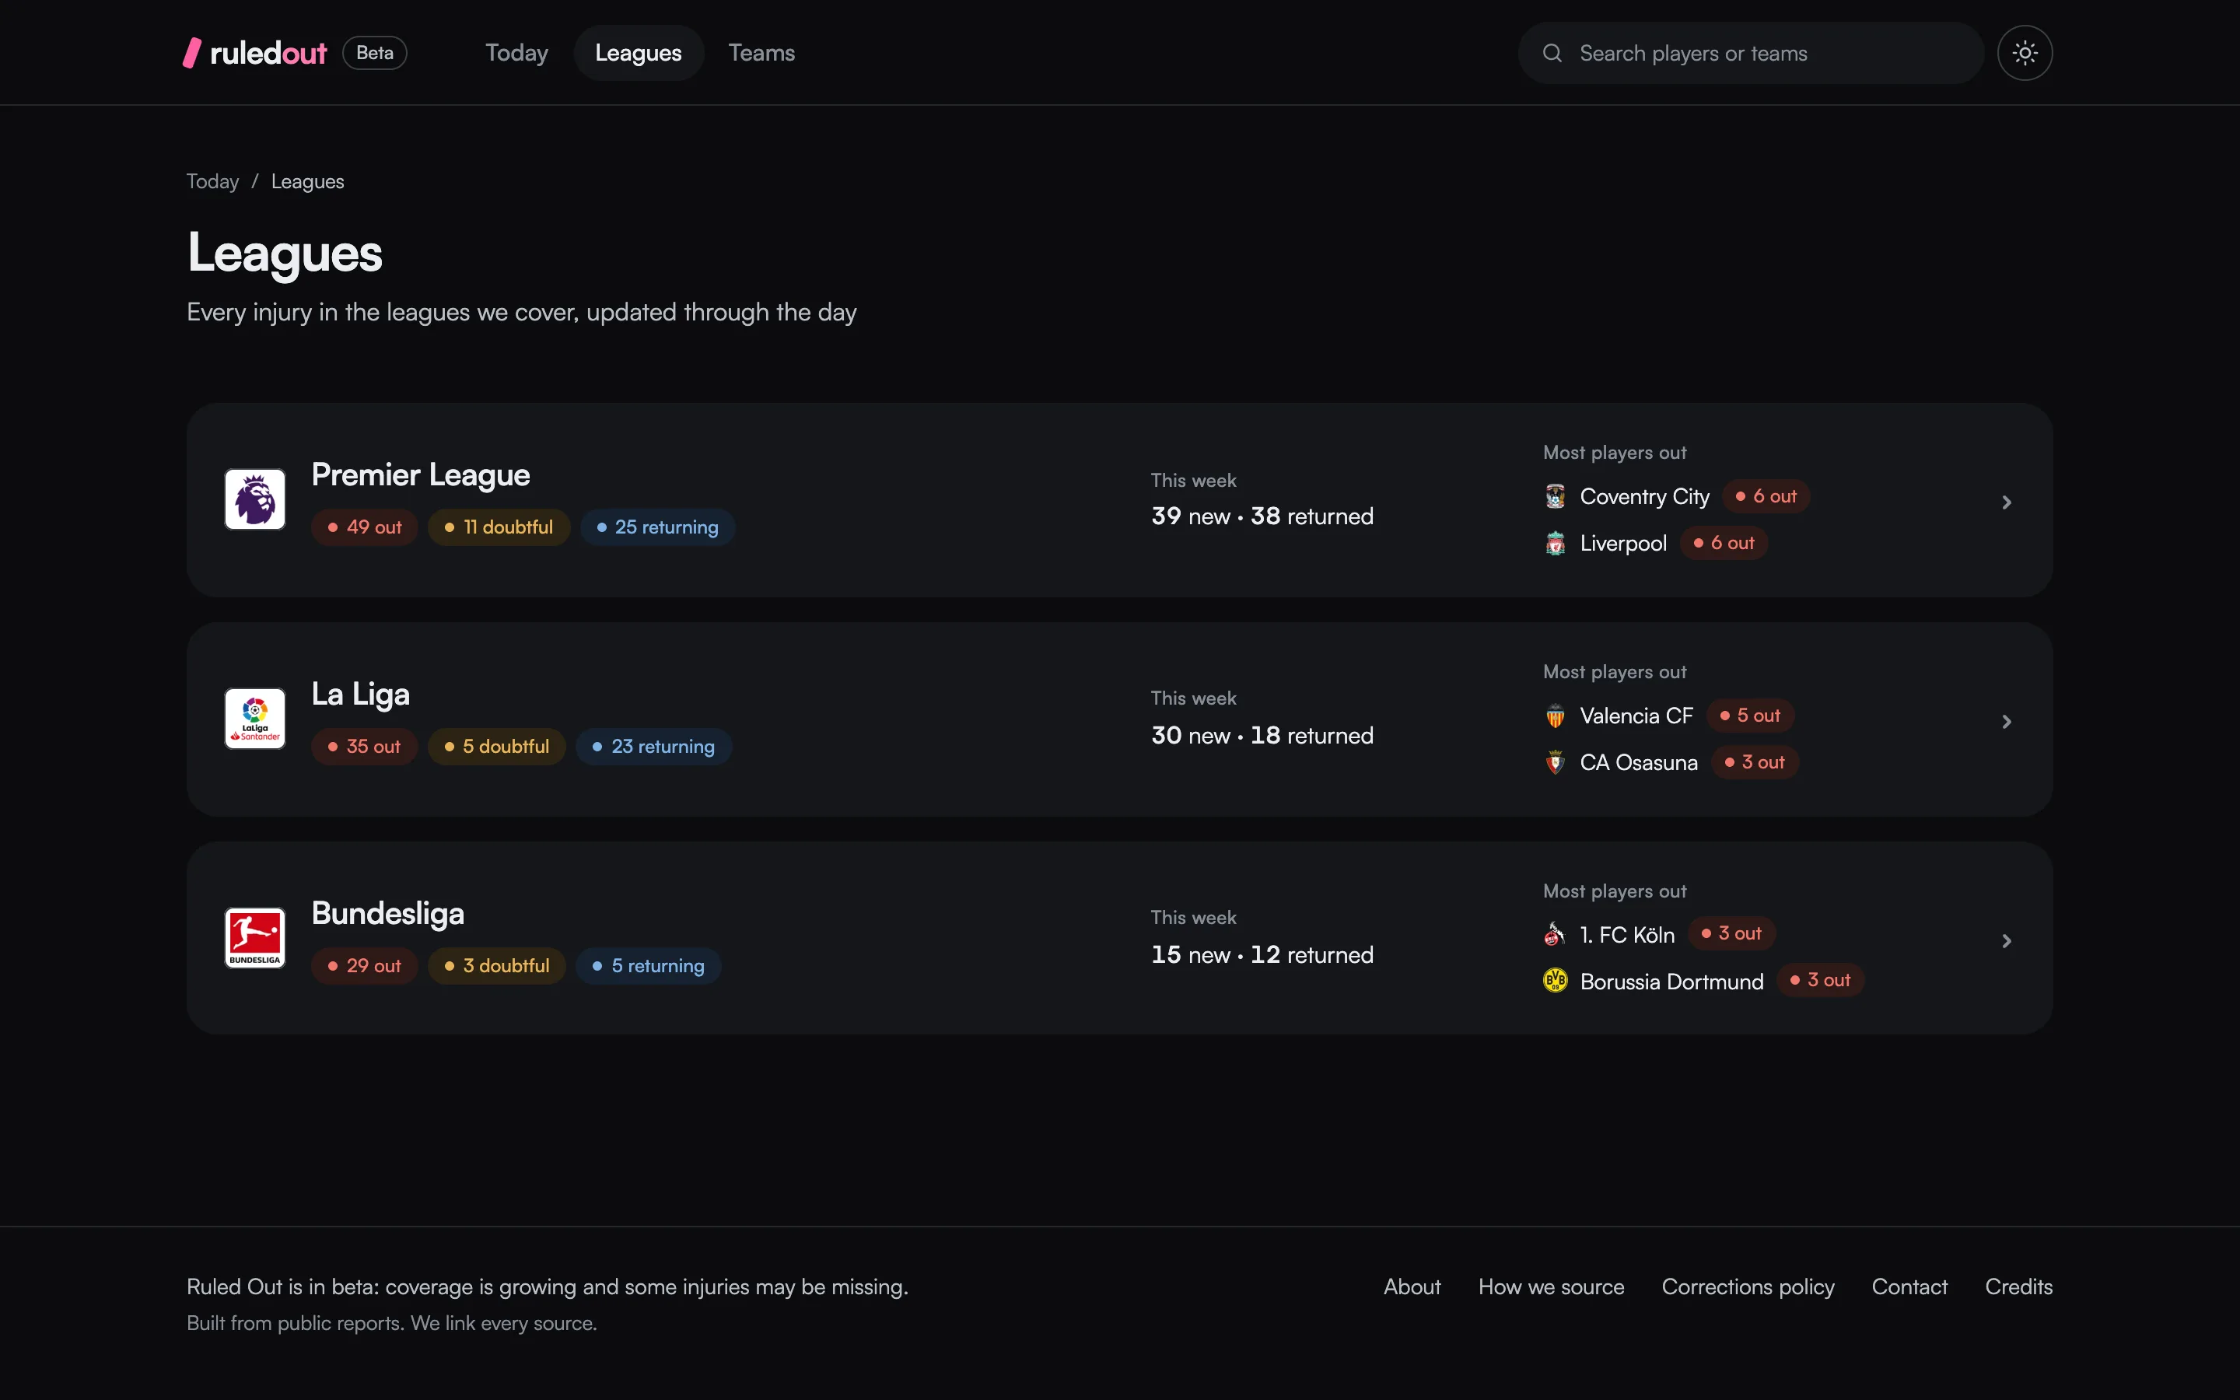The width and height of the screenshot is (2240, 1400).
Task: Click the Bundesliga logo
Action: [x=254, y=938]
